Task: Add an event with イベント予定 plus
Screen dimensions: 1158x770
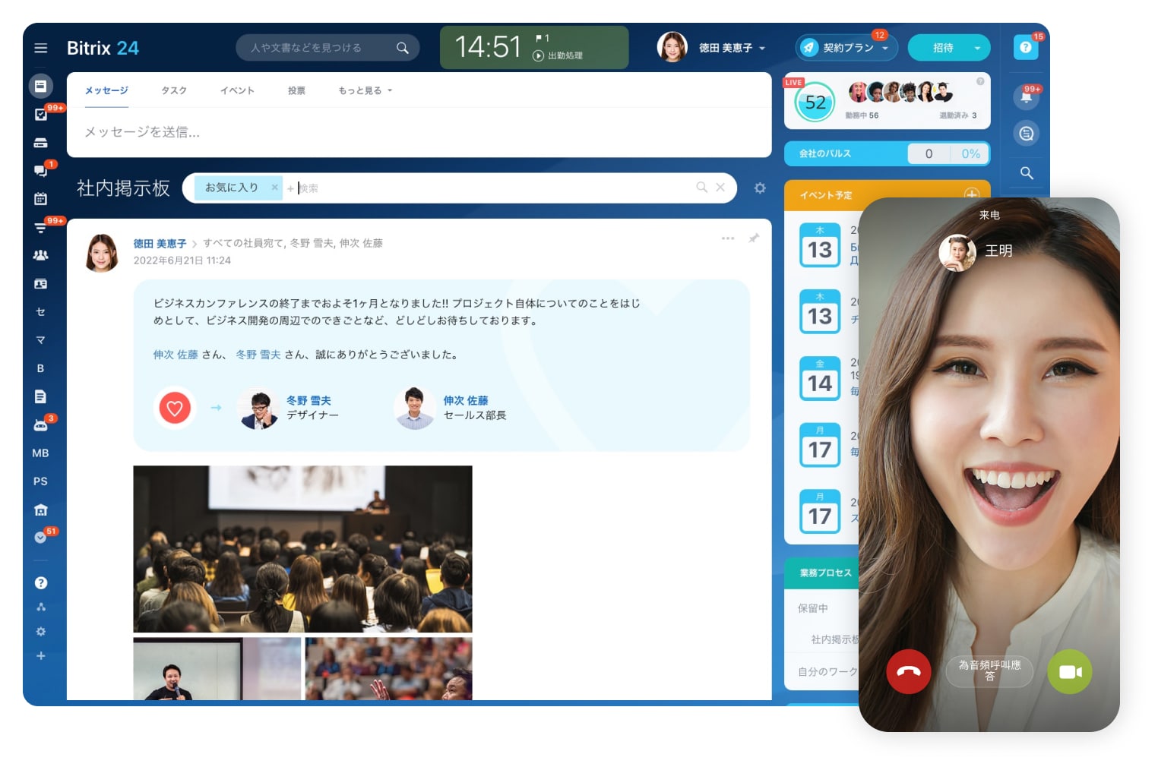Action: 972,194
